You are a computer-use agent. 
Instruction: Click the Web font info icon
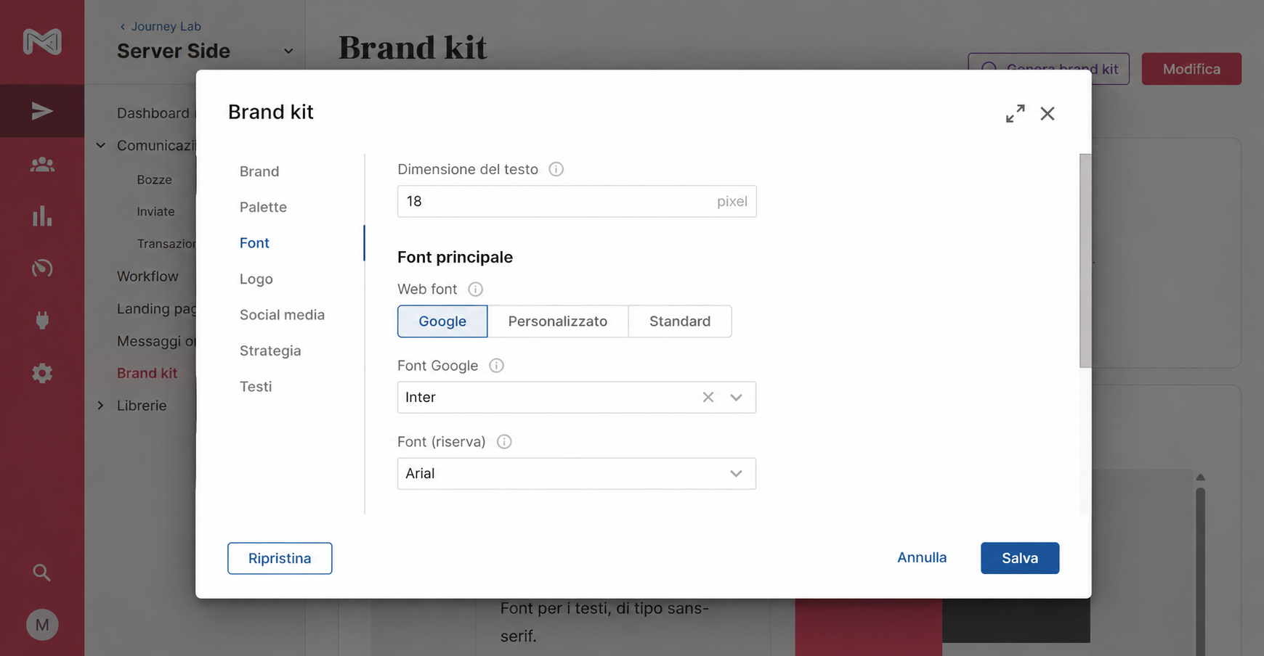(476, 289)
